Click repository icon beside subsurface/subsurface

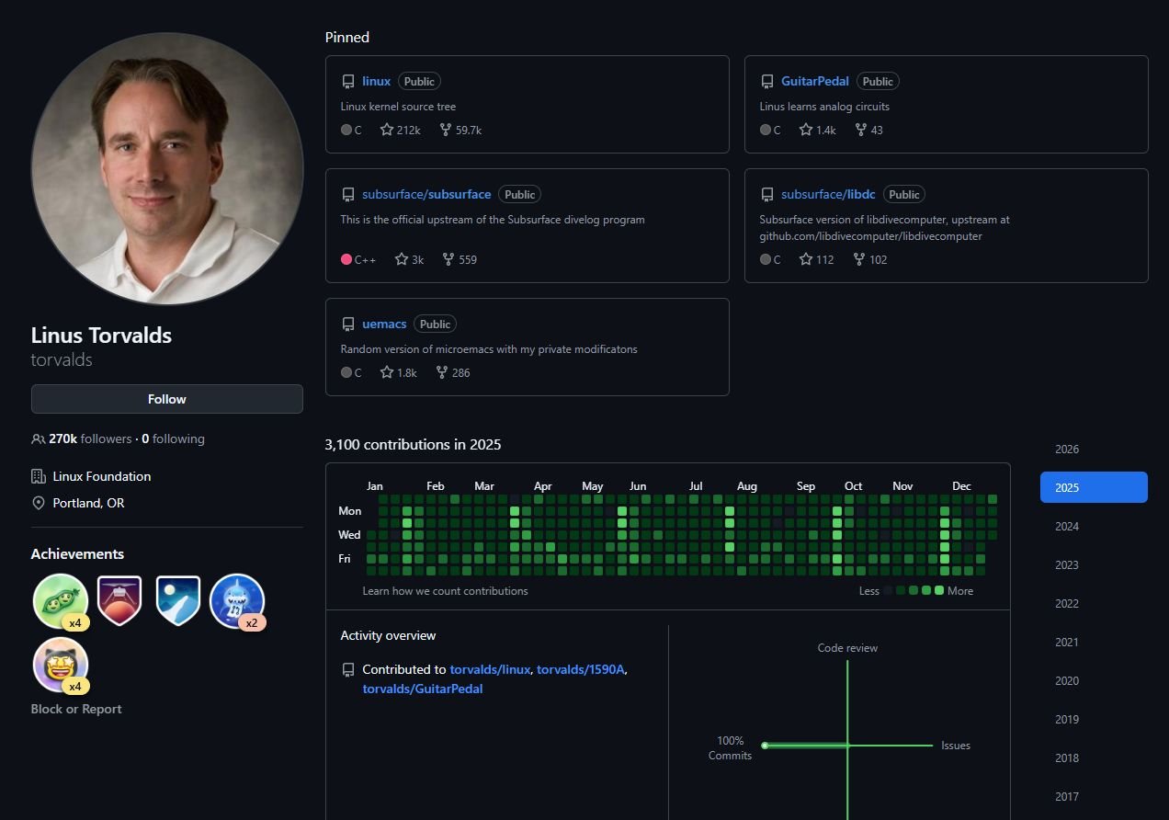coord(348,195)
